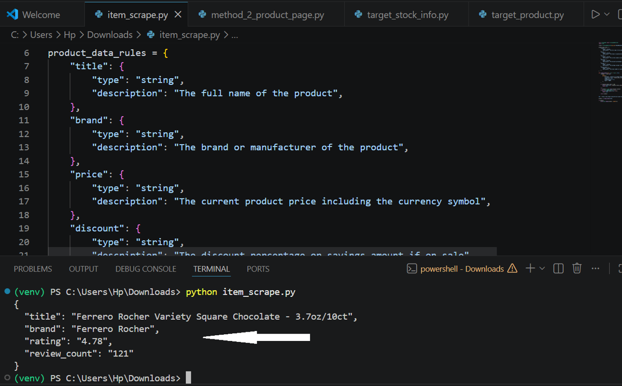Run the Python file with the play icon
The height and width of the screenshot is (386, 622).
point(596,15)
